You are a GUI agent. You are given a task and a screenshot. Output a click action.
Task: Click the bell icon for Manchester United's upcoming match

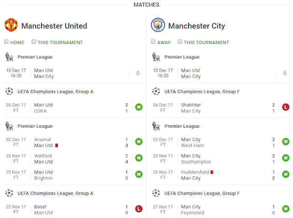138,73
